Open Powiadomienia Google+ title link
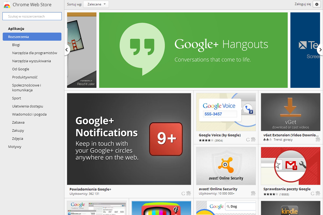The width and height of the screenshot is (323, 215). tap(90, 189)
